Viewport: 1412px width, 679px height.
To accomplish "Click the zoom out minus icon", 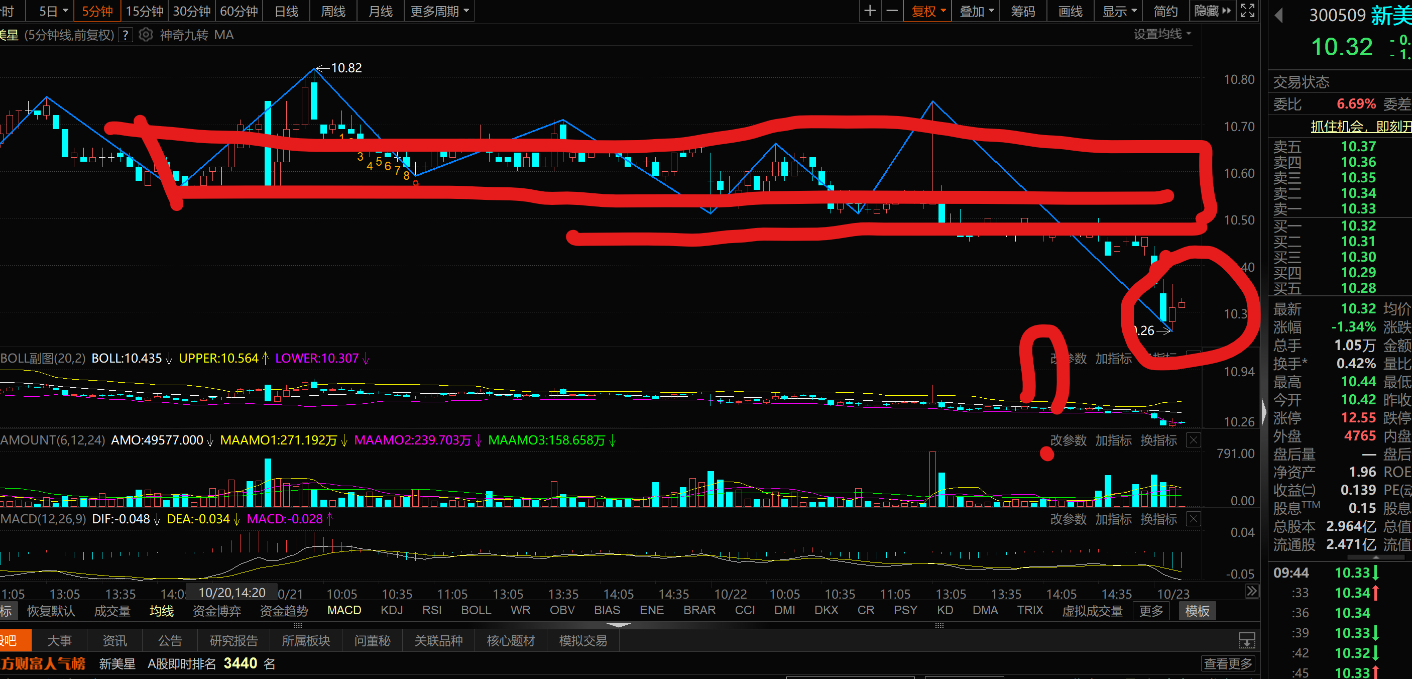I will point(892,11).
